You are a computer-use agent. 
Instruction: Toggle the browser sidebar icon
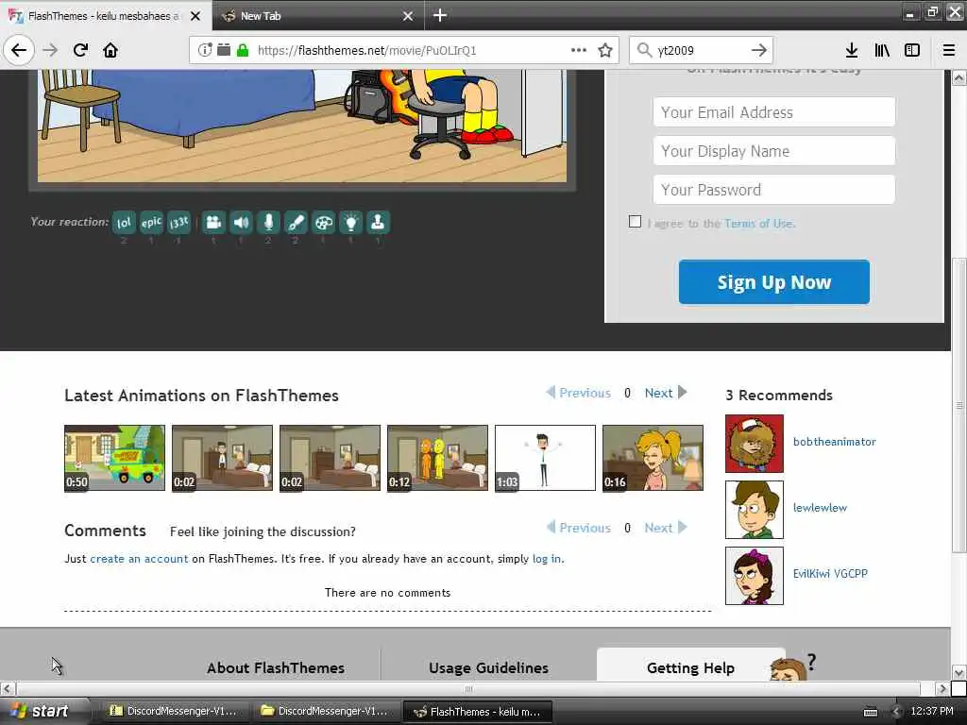click(x=912, y=51)
